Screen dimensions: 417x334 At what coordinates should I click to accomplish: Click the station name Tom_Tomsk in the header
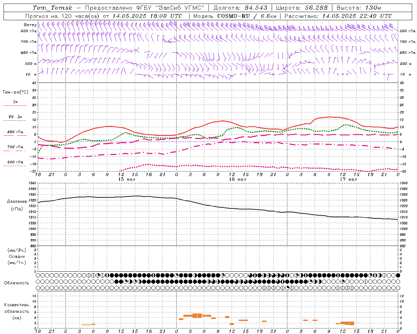coord(52,8)
